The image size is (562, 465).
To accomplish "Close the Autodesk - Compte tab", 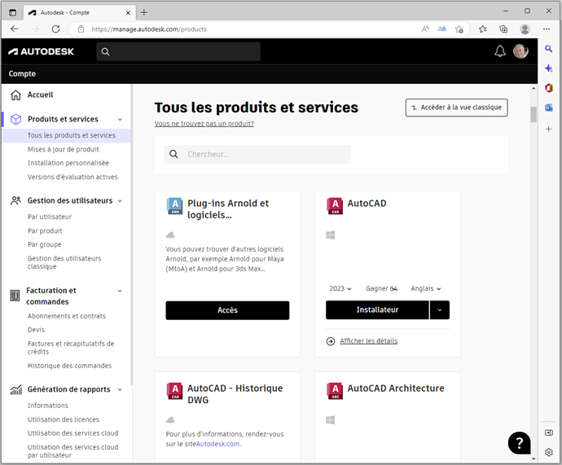I will (128, 12).
